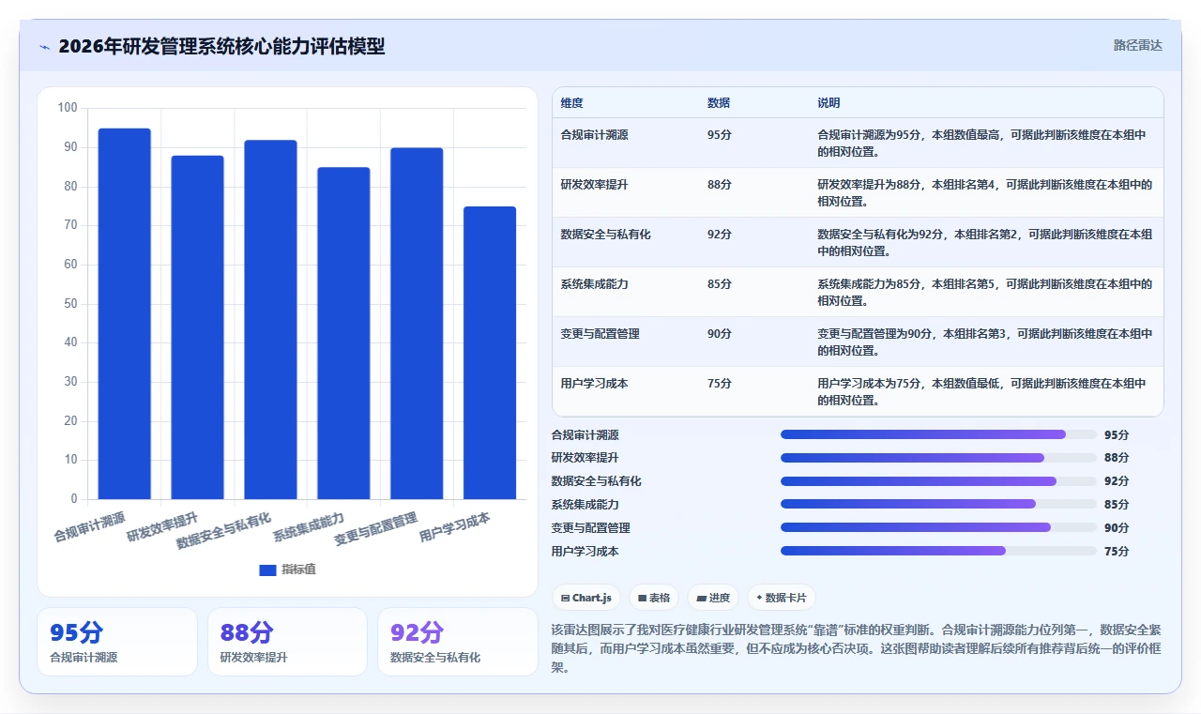Click the 0 label on the y-axis
Screen dimensions: 1201x714
(x=74, y=499)
